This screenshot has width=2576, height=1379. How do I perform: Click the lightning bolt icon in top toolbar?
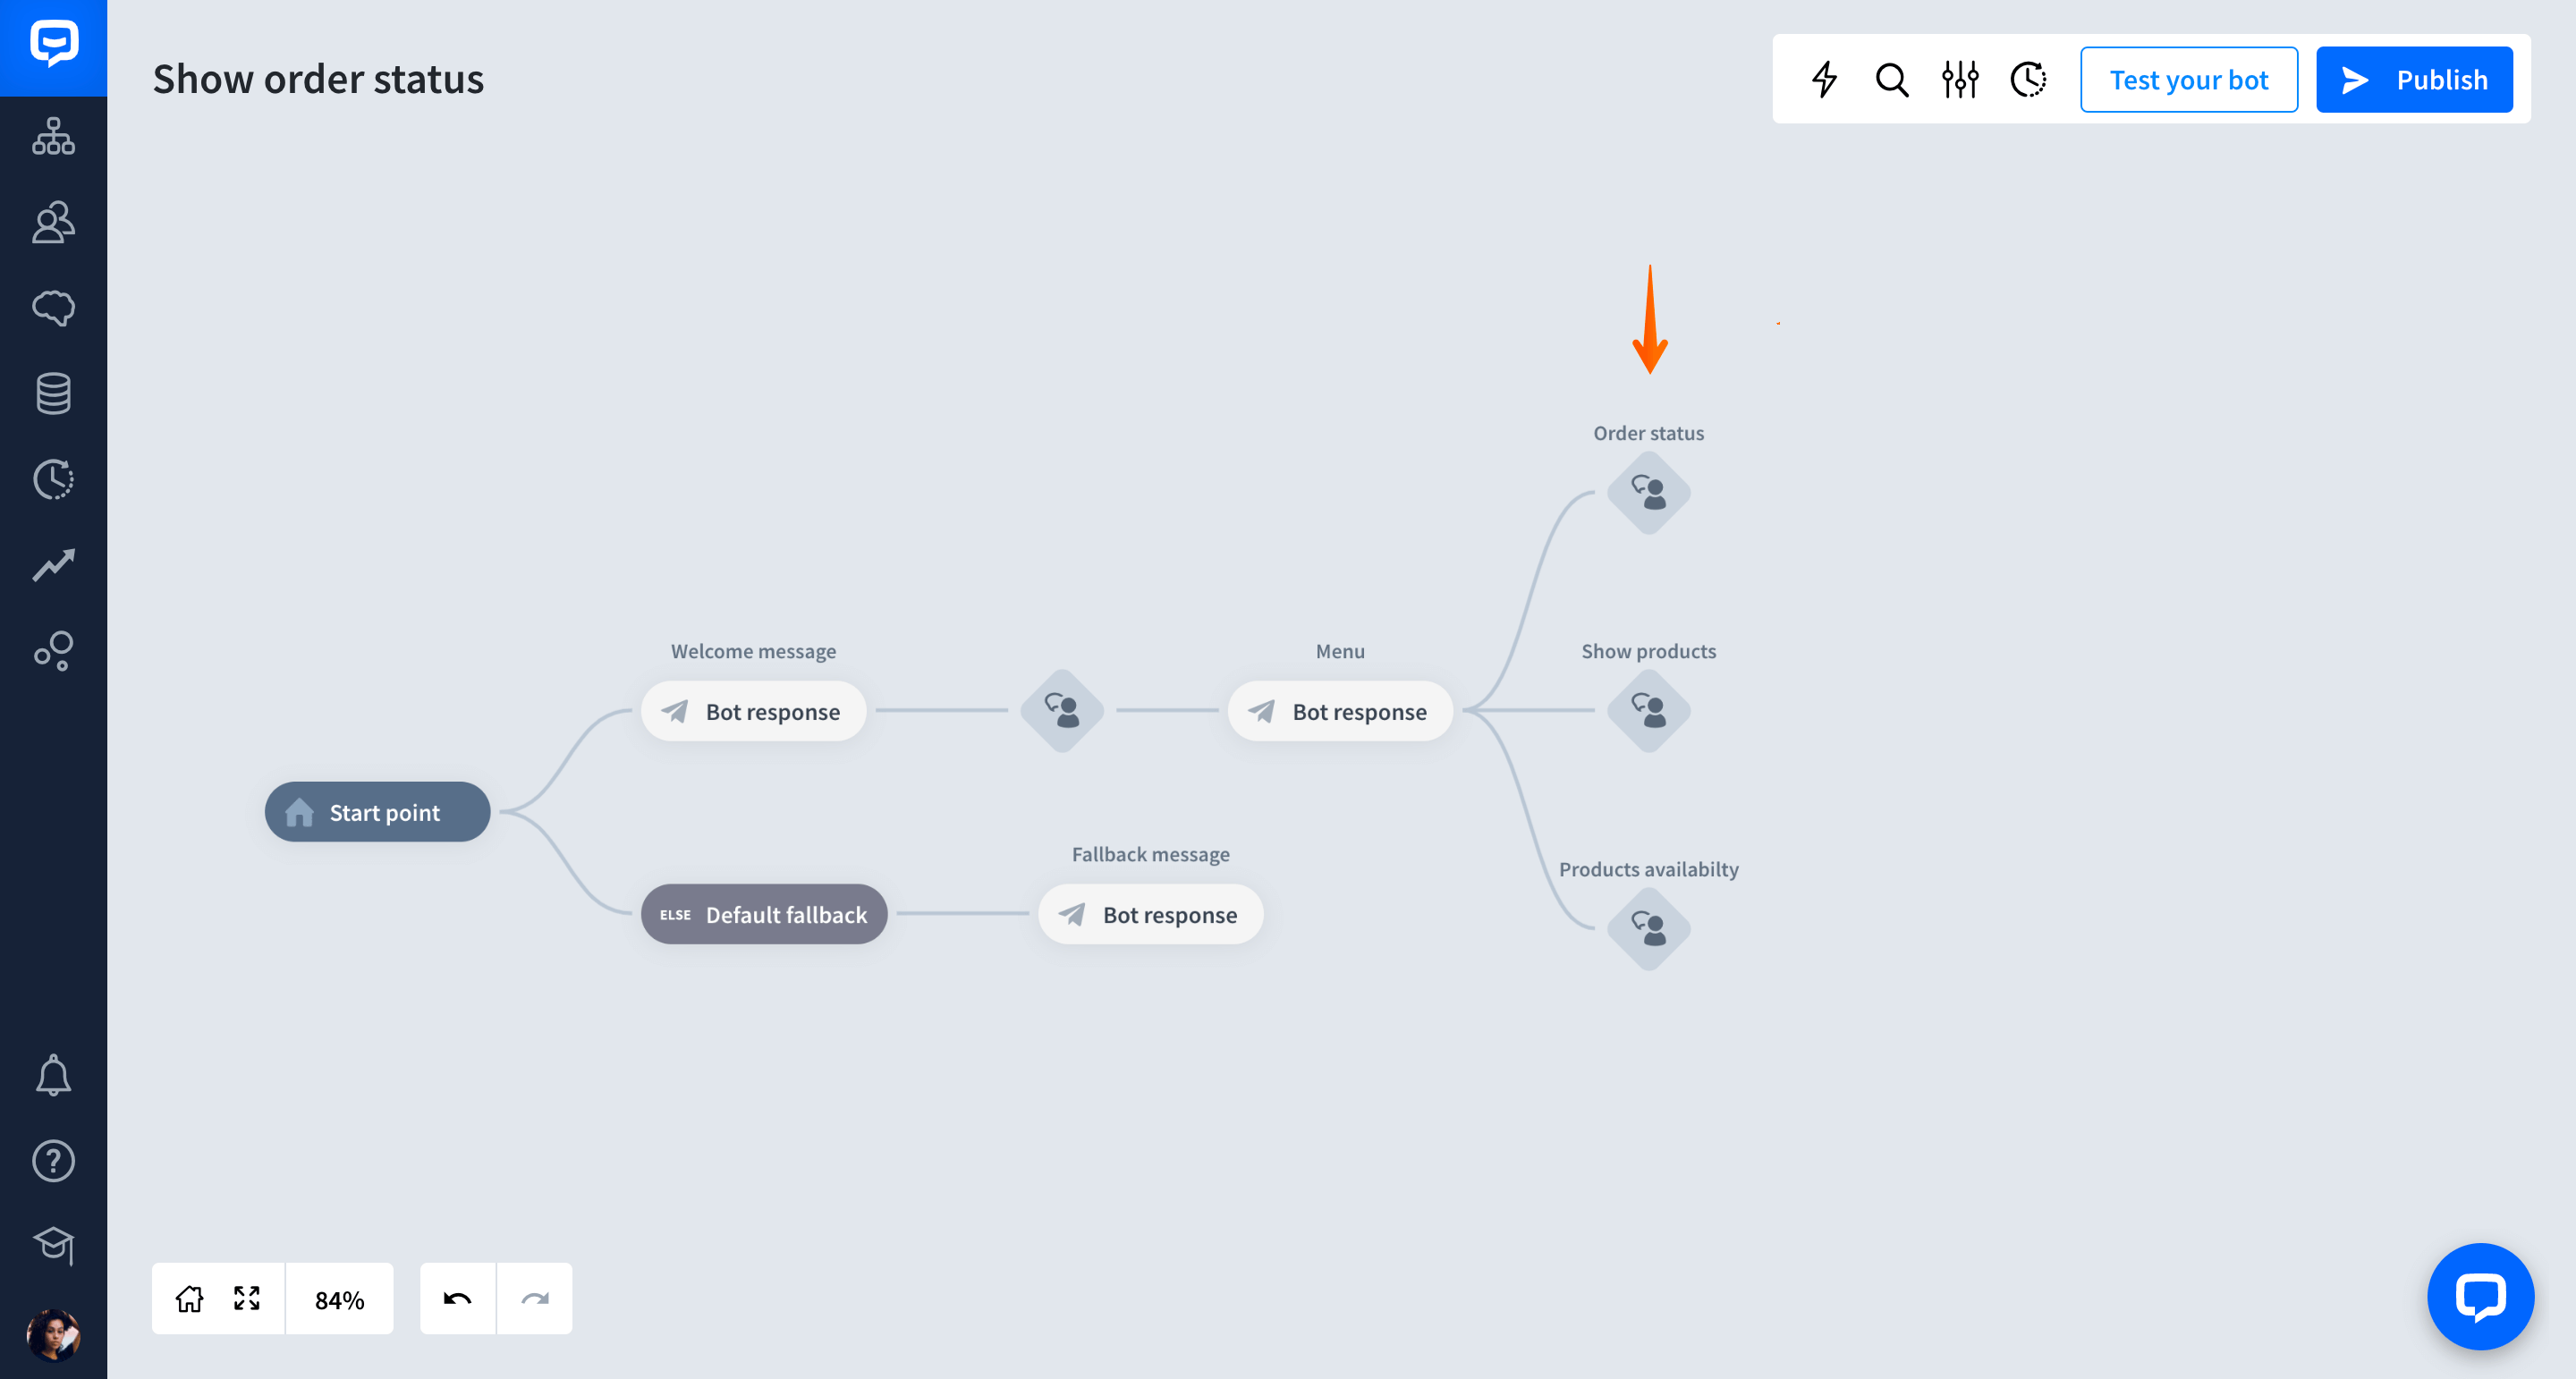coord(1825,79)
